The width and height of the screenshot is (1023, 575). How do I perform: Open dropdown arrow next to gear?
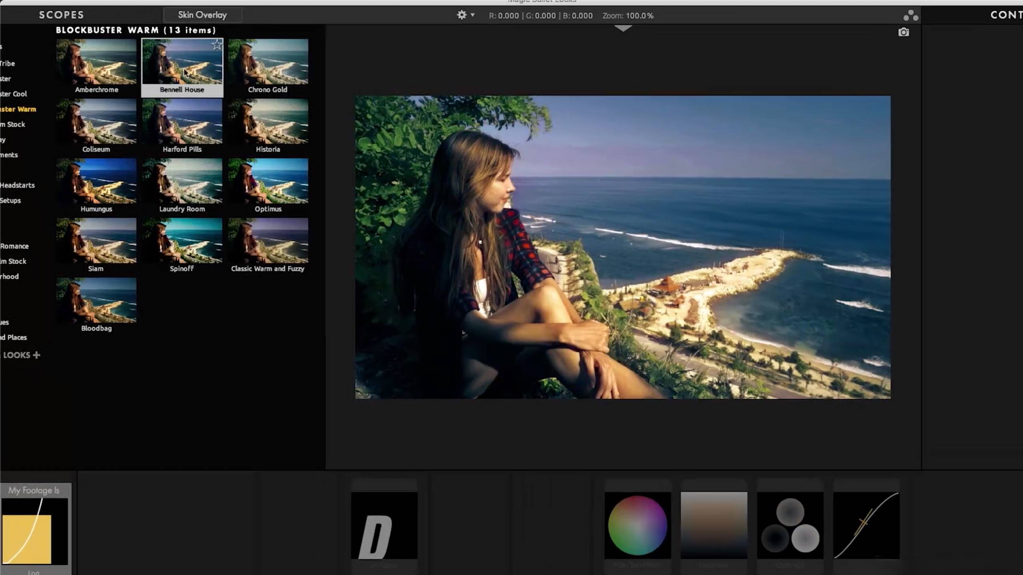[473, 15]
